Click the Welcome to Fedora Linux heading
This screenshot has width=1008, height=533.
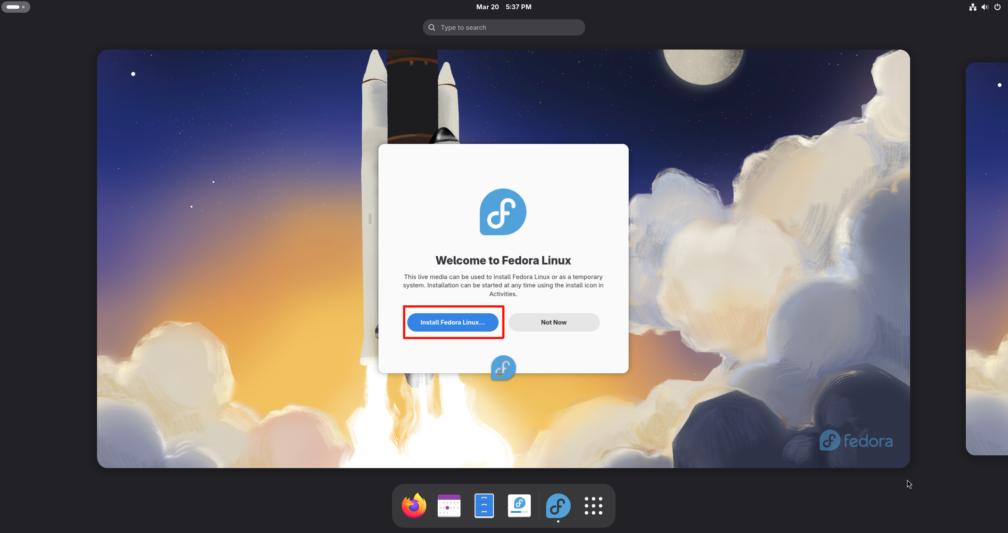coord(503,261)
